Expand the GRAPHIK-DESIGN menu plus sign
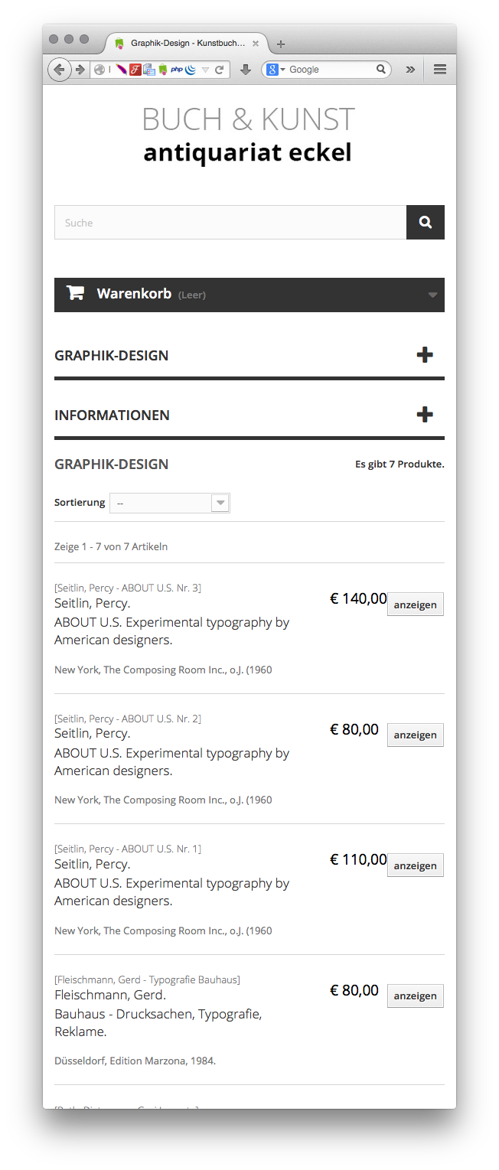The image size is (499, 1170). pos(425,355)
